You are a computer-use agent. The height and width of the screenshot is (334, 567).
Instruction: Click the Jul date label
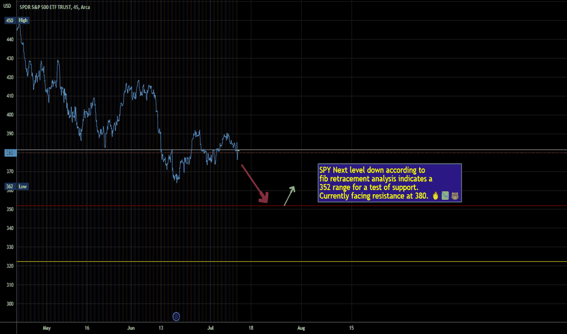210,328
